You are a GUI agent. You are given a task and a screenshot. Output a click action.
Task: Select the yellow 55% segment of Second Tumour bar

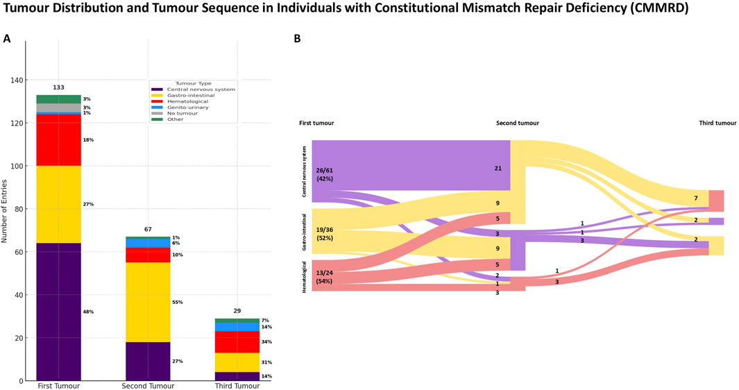[x=148, y=303]
